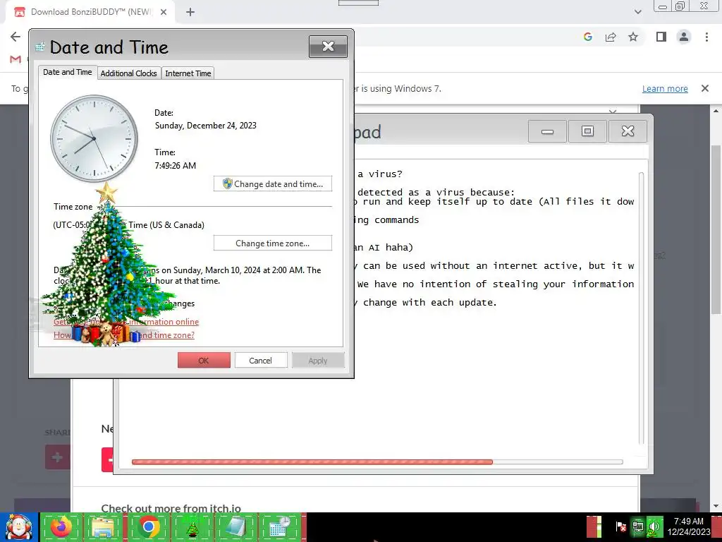
Task: Open the set clock and time zone help link
Action: point(124,335)
